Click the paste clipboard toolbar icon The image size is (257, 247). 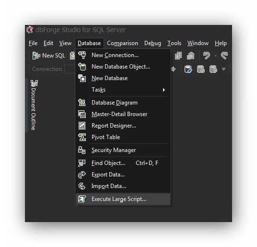pyautogui.click(x=191, y=56)
